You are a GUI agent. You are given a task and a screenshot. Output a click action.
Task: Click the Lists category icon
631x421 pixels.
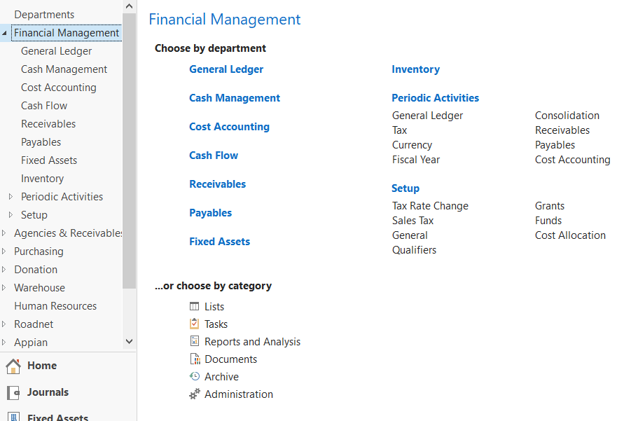[x=195, y=306]
